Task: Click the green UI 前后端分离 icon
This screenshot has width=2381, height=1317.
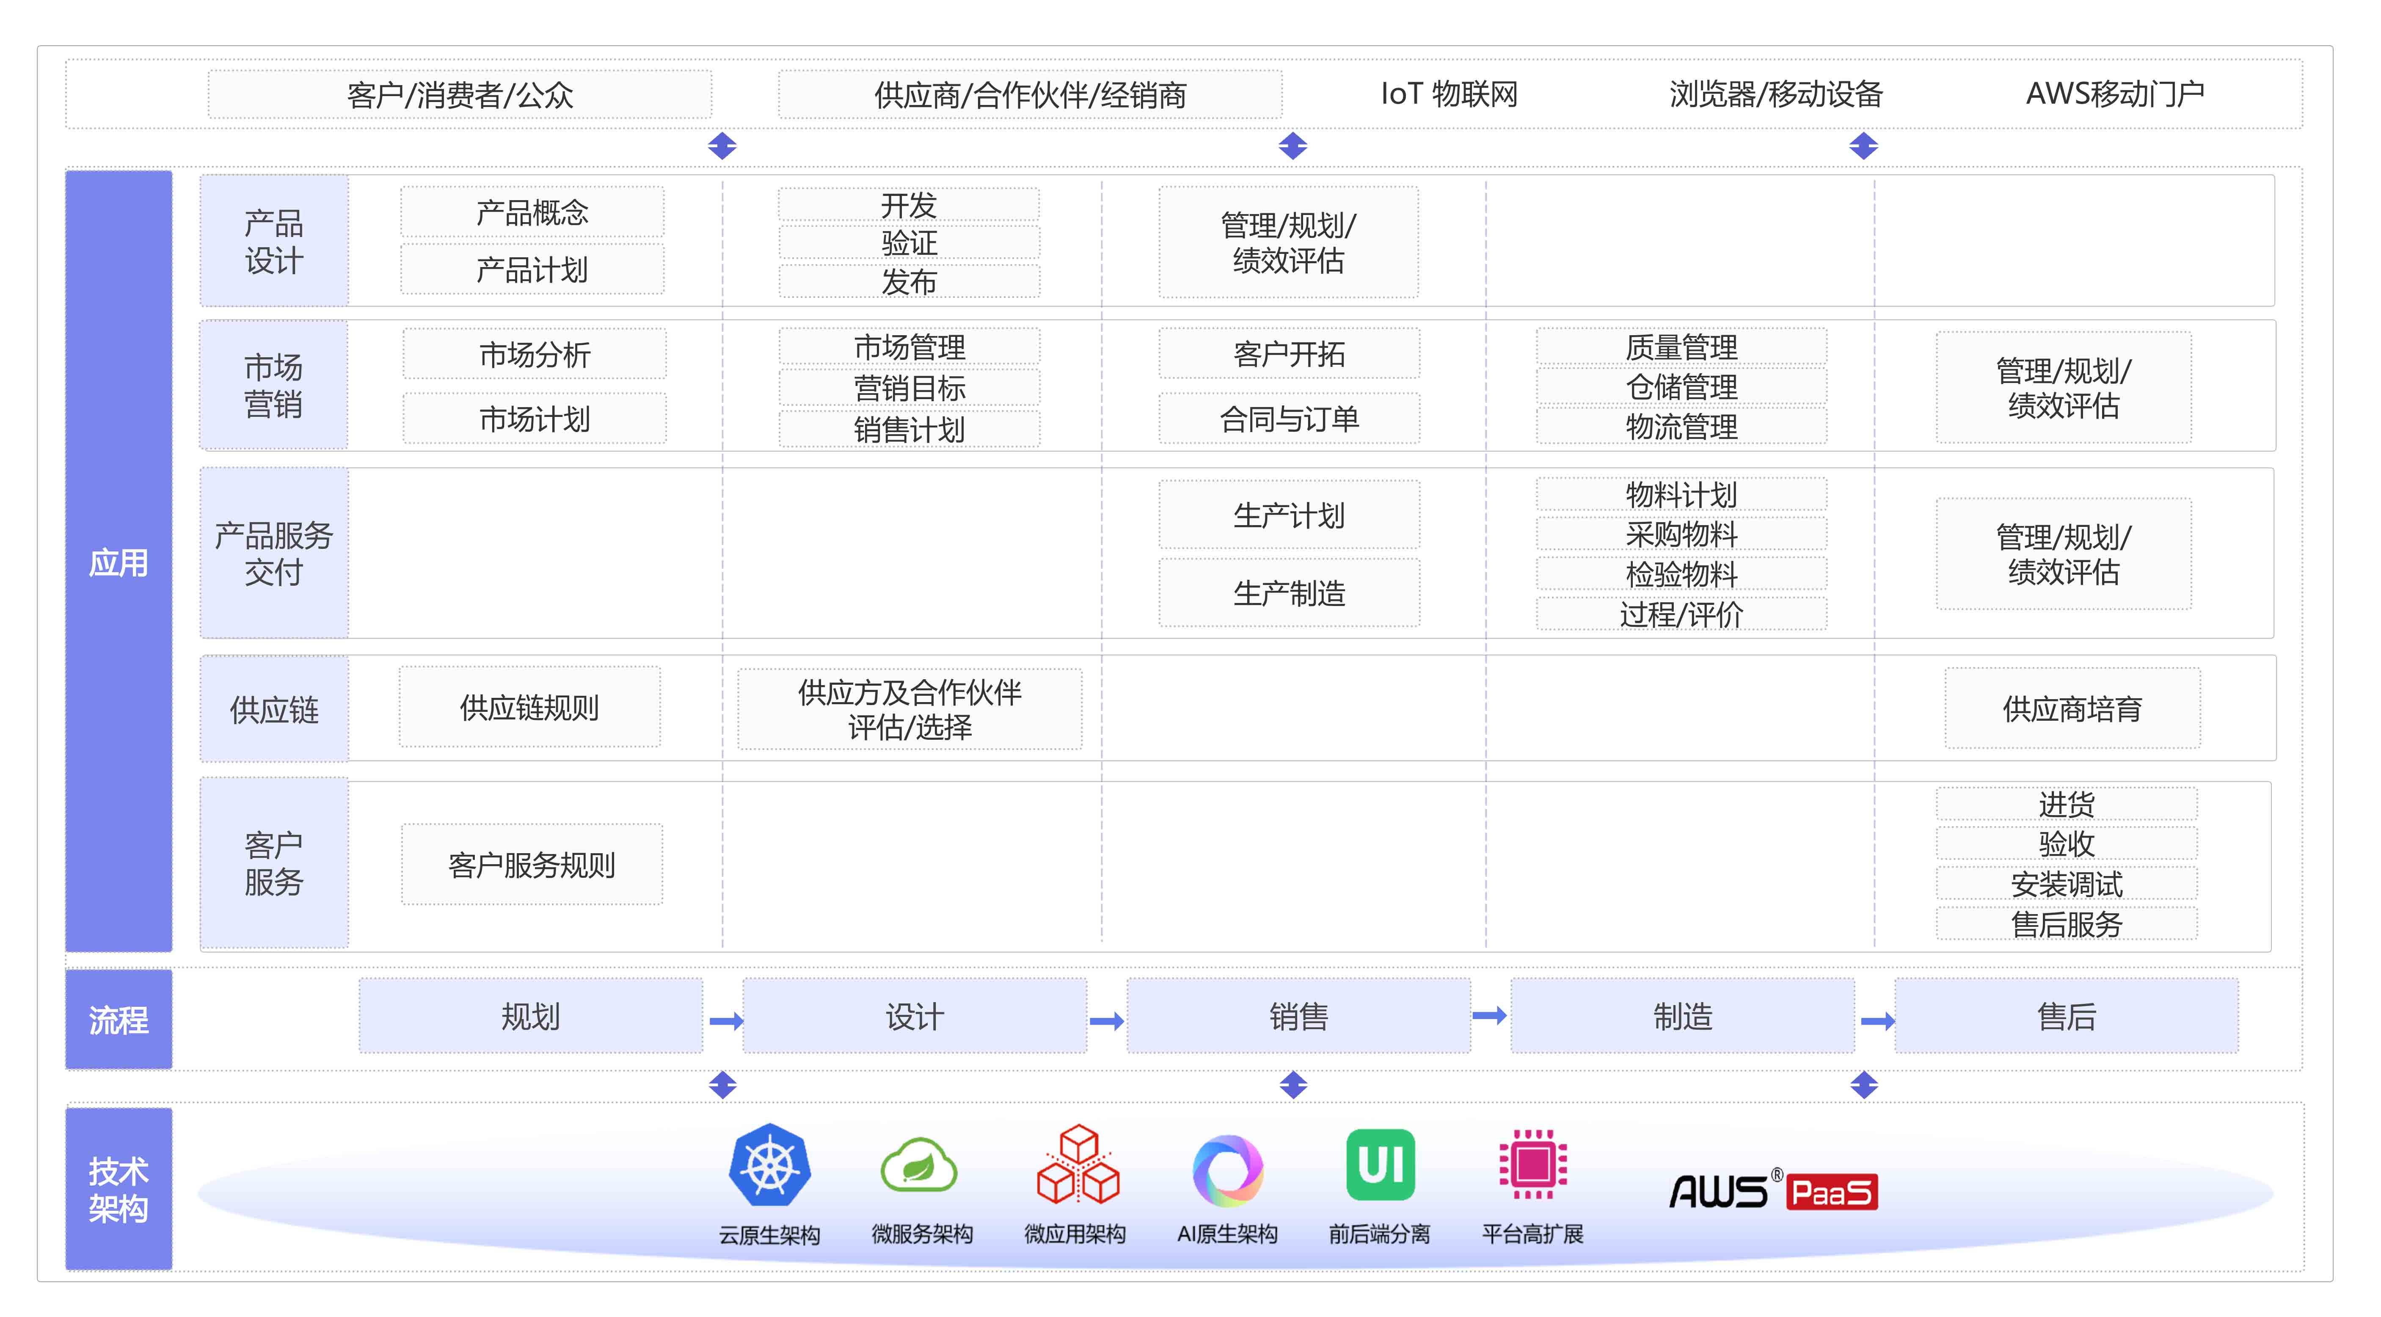Action: click(1380, 1165)
